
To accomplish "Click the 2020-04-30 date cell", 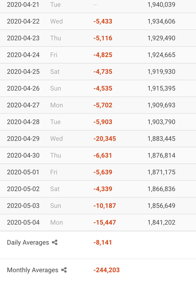I will point(23,155).
